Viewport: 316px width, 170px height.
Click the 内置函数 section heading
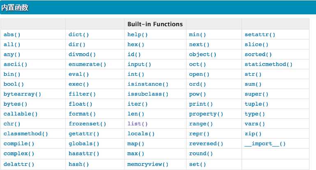tap(15, 8)
